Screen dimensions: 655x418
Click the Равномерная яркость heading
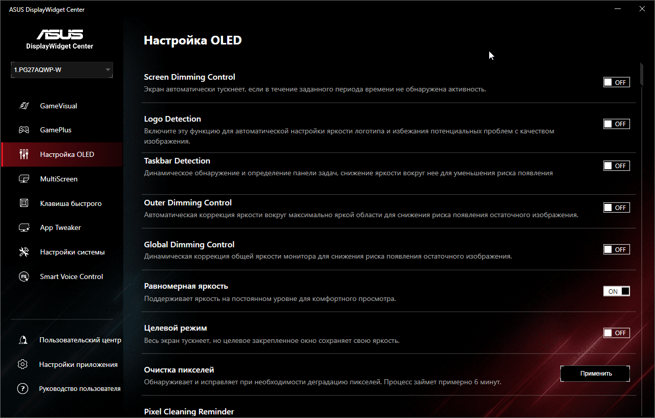(186, 286)
